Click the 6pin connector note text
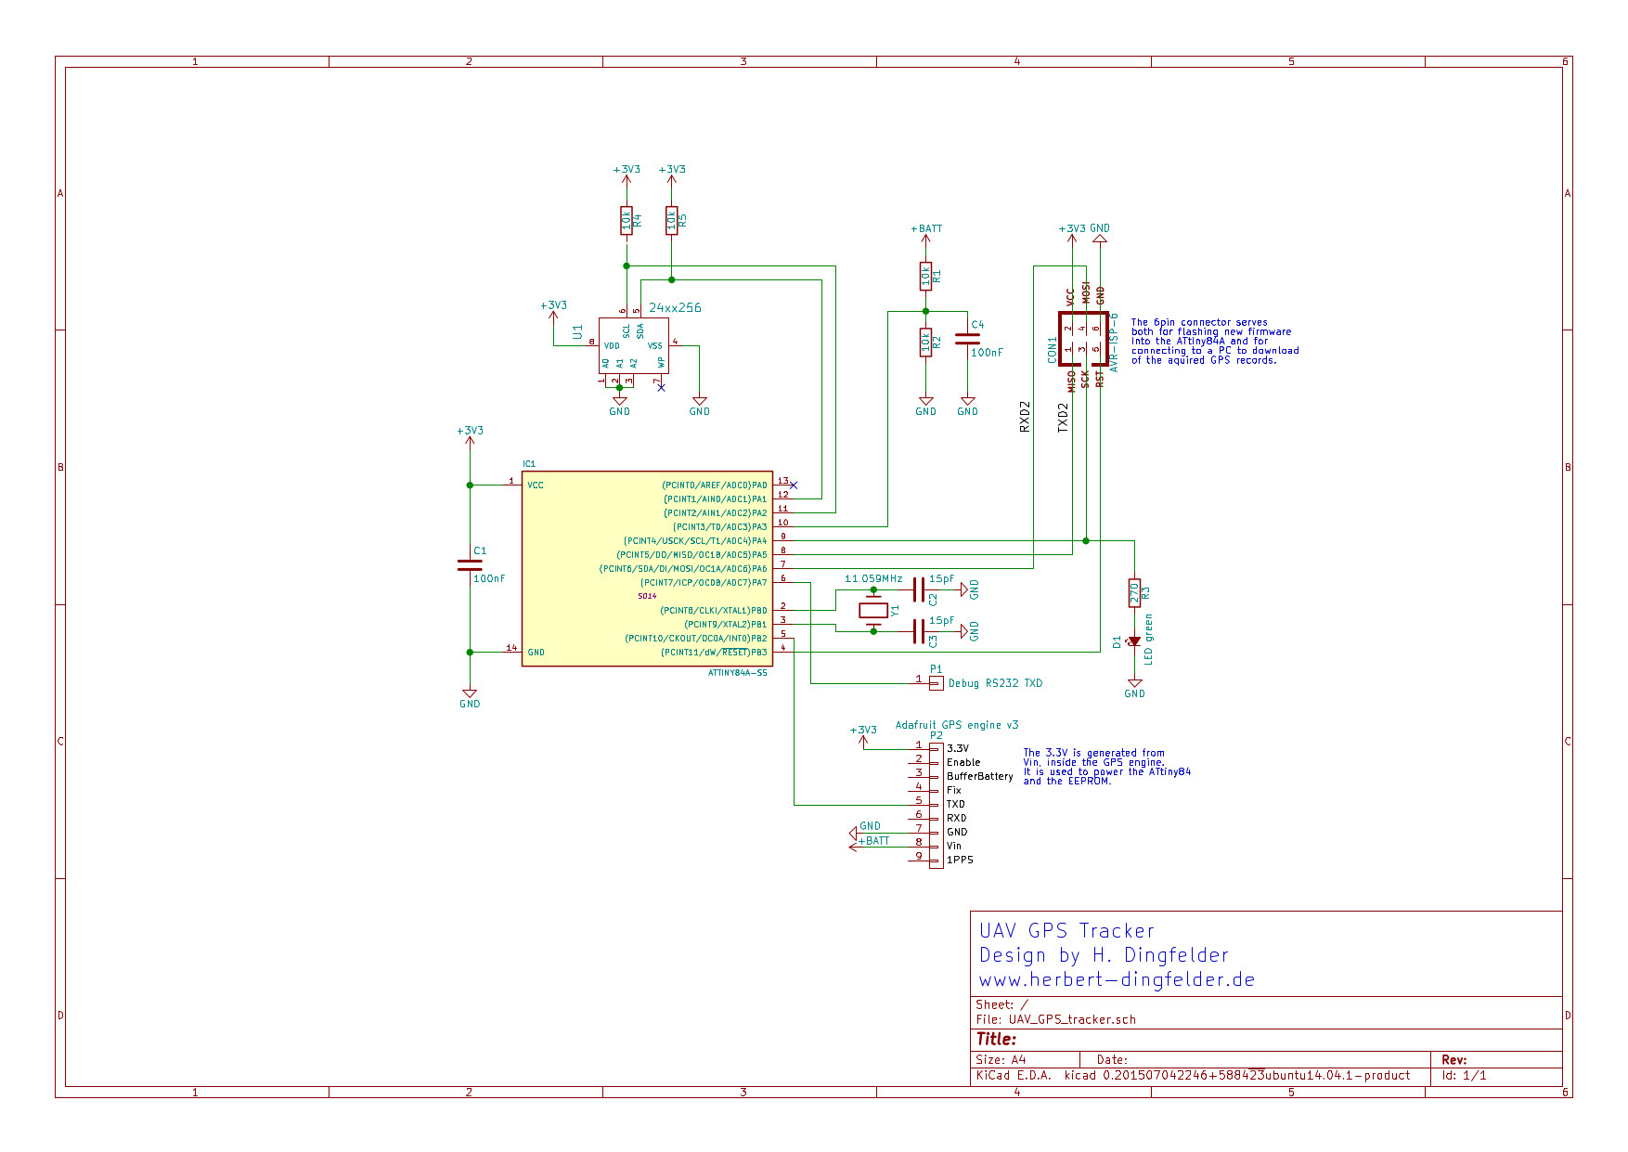Screen dimensions: 1628x1152 [x=1214, y=341]
